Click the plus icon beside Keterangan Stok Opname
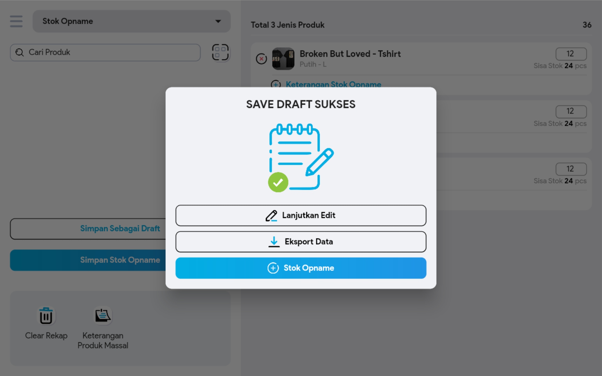This screenshot has width=602, height=376. (276, 84)
